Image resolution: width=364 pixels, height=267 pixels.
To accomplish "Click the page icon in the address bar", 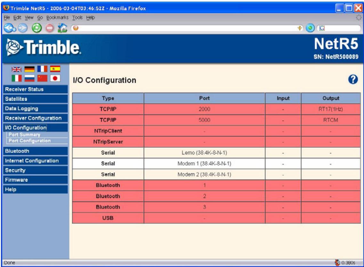I will [76, 28].
